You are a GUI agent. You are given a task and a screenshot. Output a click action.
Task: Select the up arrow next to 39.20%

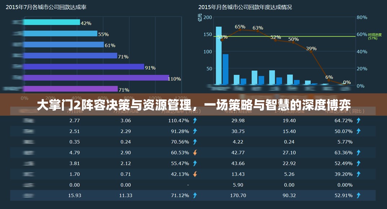[358, 174]
